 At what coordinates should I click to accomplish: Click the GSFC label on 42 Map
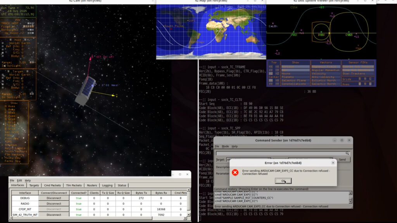tap(192, 21)
